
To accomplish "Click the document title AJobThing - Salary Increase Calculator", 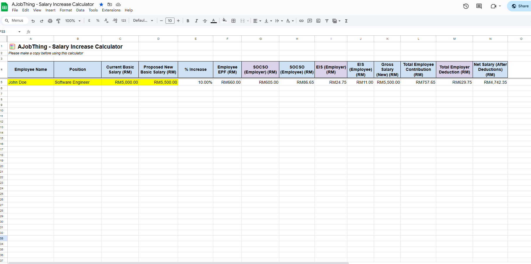I will 53,4.
